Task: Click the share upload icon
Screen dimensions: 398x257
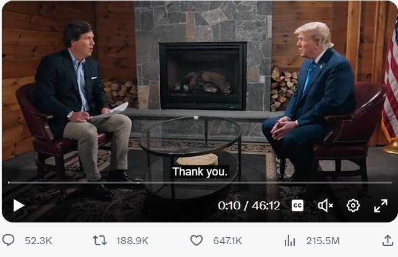Action: click(387, 240)
